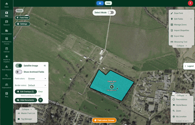
Task: Open Documentation in the sidebar
Action: coord(6,32)
